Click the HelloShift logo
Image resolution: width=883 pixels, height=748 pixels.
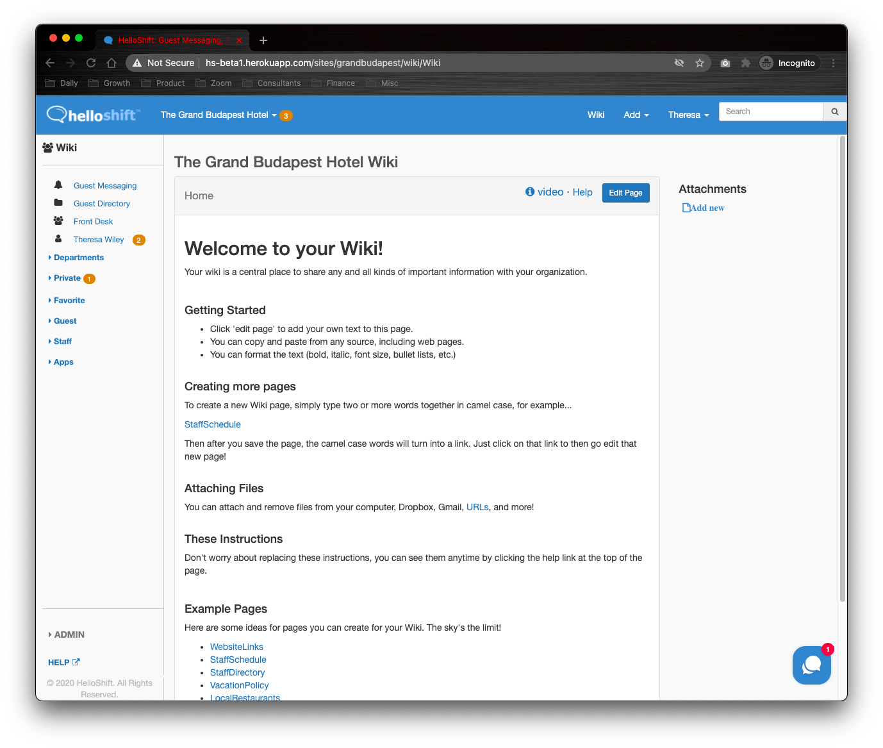93,115
